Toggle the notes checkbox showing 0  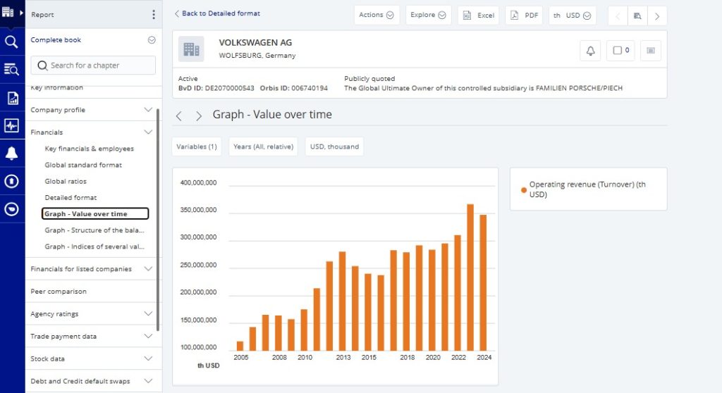(x=620, y=51)
